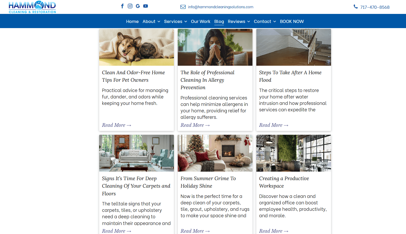Screen dimensions: 406x234
Task: Open the allergy prevention article thumbnail
Action: [215, 47]
